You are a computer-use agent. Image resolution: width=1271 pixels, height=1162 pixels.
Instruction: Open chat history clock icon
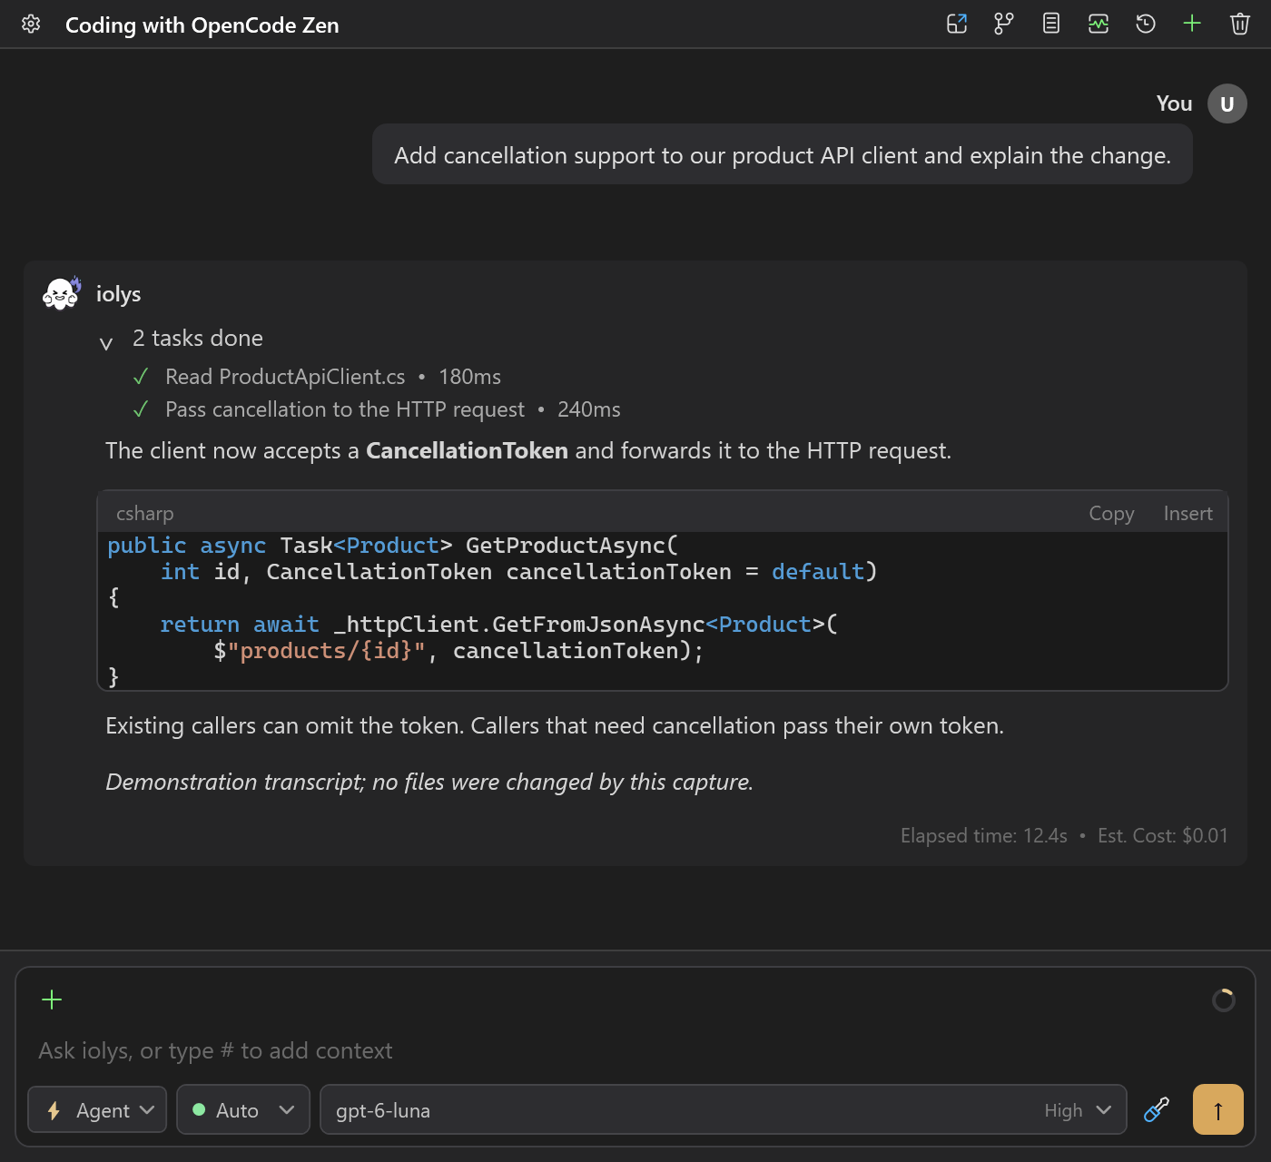(x=1146, y=25)
